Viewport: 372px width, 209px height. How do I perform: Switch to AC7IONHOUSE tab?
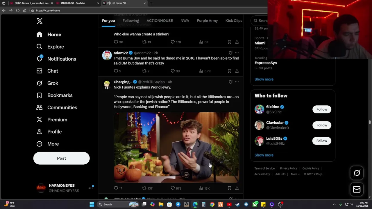point(160,21)
